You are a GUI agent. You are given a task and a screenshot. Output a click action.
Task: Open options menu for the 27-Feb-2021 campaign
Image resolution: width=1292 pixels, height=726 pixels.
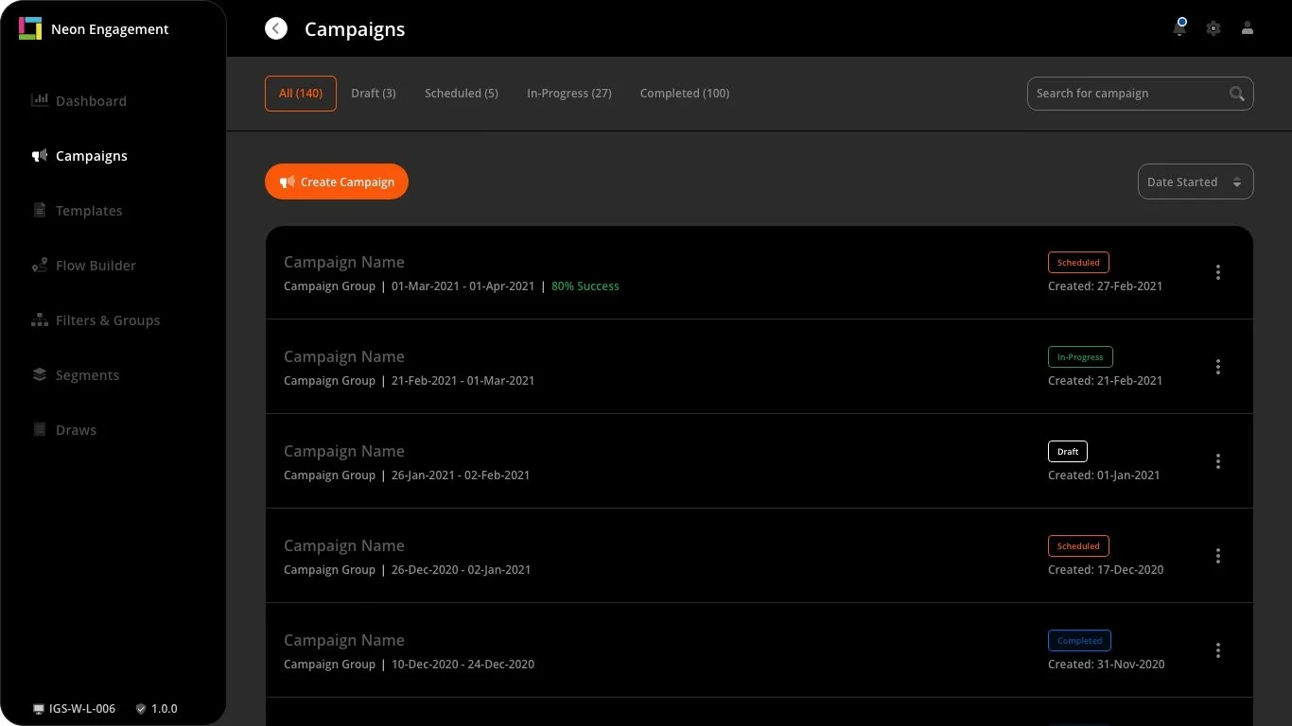pos(1218,272)
